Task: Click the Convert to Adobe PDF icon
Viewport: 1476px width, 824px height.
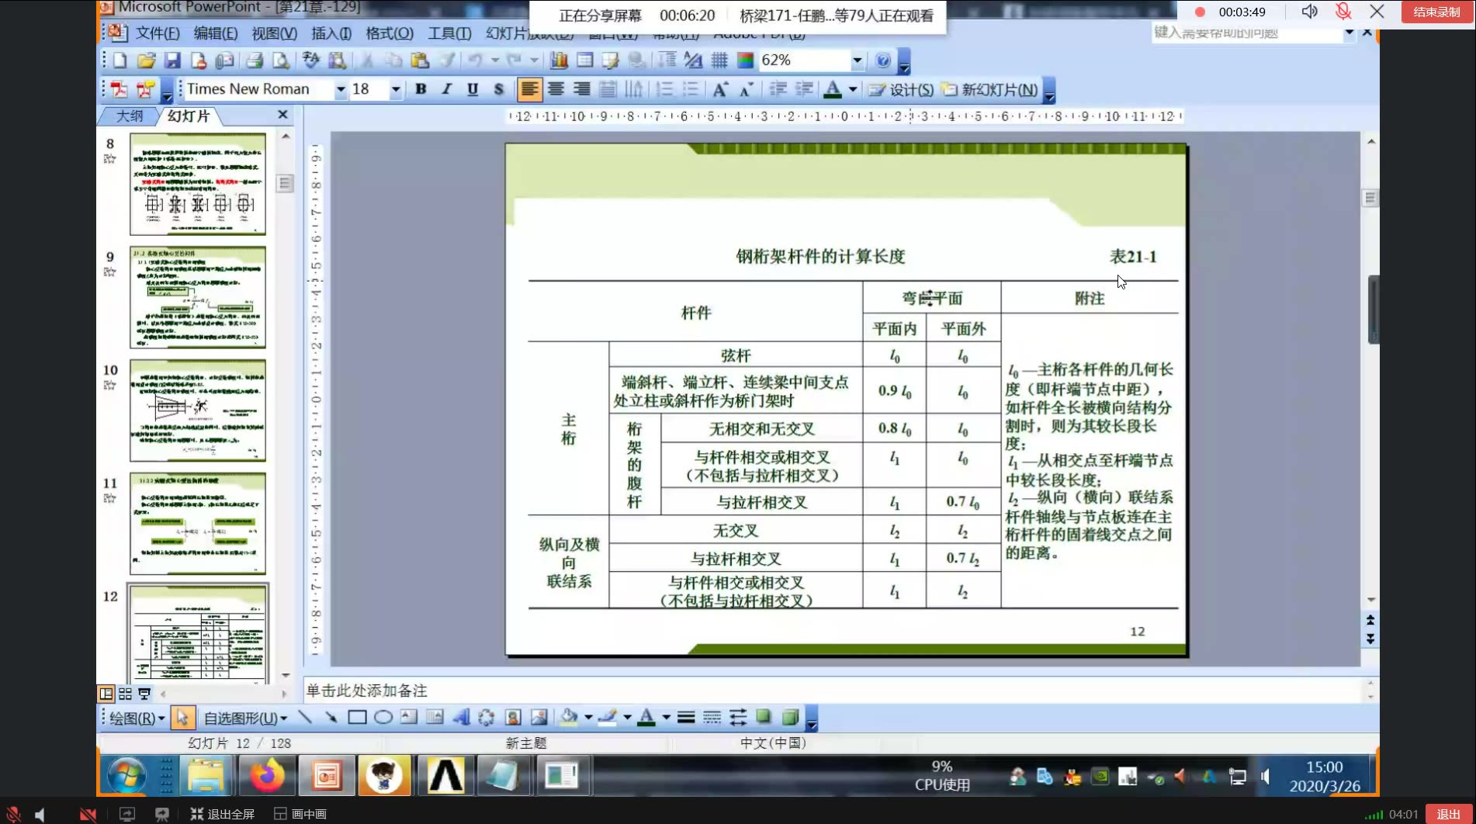Action: click(120, 89)
